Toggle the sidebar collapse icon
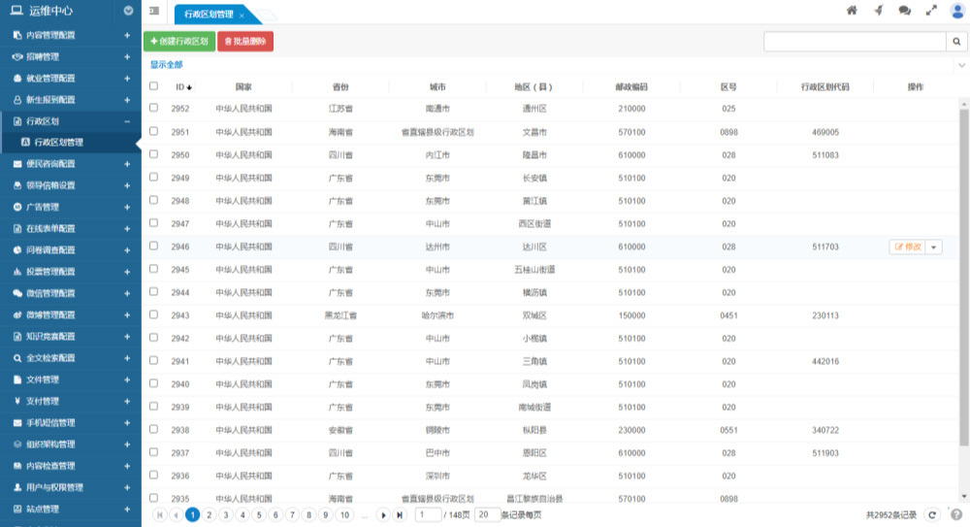 [x=154, y=11]
